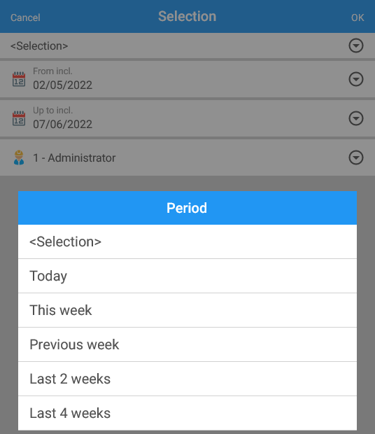
Task: Expand the Administrator dropdown arrow
Action: [355, 157]
